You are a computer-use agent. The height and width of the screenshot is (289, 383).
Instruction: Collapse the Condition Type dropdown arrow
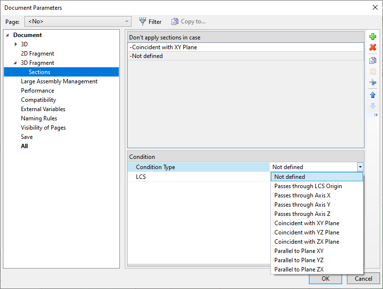[x=360, y=167]
